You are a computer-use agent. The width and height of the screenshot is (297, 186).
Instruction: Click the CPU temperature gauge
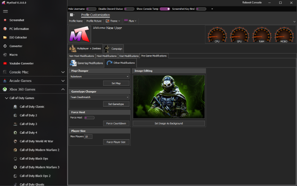217,35
